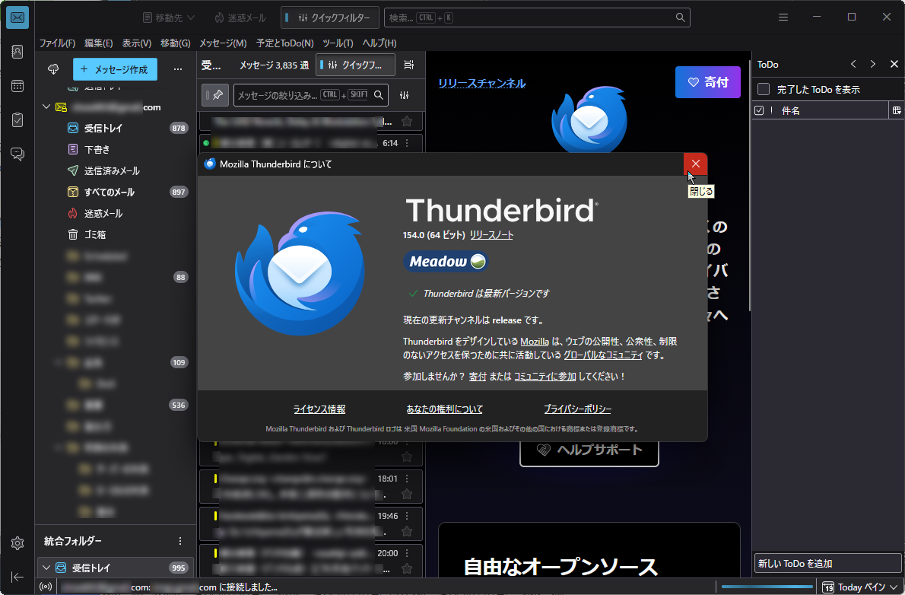The width and height of the screenshot is (905, 595).
Task: Click the New Message compose button
Action: tap(115, 69)
